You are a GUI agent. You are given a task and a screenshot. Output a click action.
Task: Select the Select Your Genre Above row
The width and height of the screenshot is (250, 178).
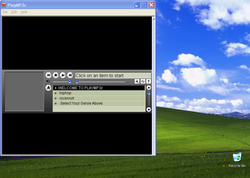tap(99, 103)
